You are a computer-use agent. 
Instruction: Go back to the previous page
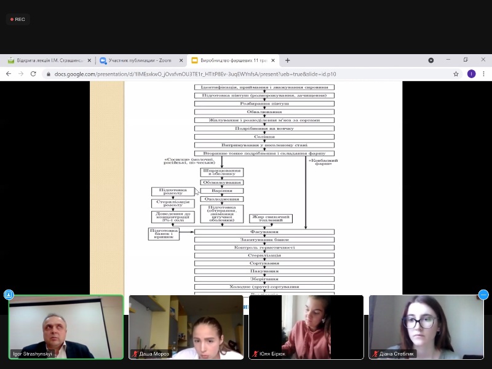(x=9, y=74)
